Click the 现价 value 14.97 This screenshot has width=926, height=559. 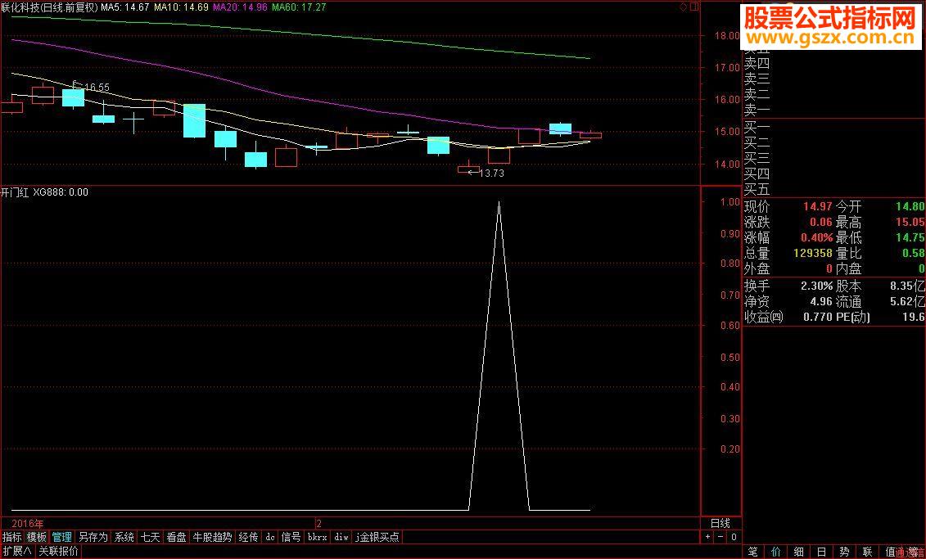(817, 206)
